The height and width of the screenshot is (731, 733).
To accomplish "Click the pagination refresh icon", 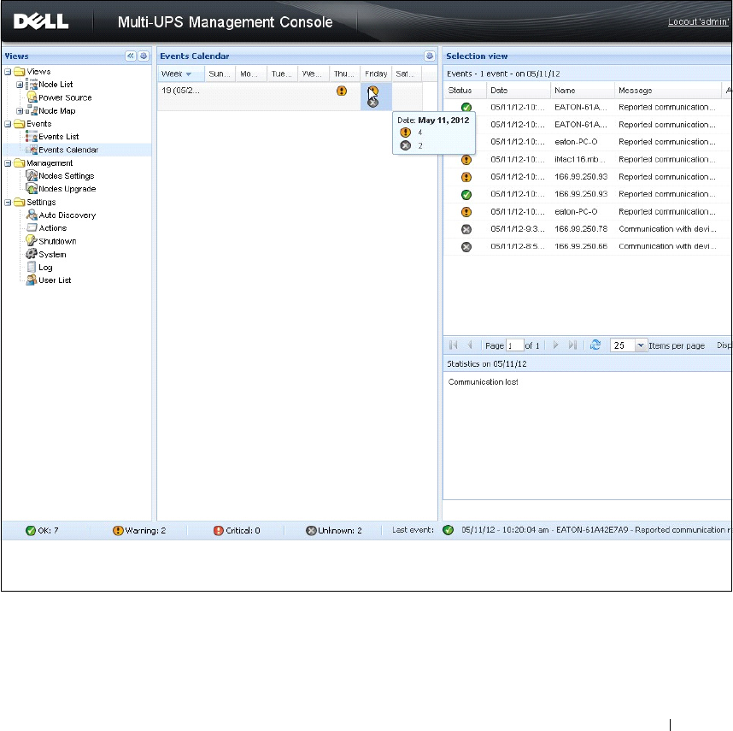I will coord(595,345).
